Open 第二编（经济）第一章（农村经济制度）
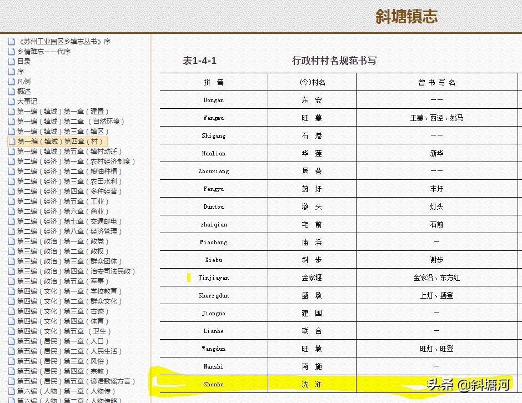Screen dimensions: 522x403 (x=76, y=161)
